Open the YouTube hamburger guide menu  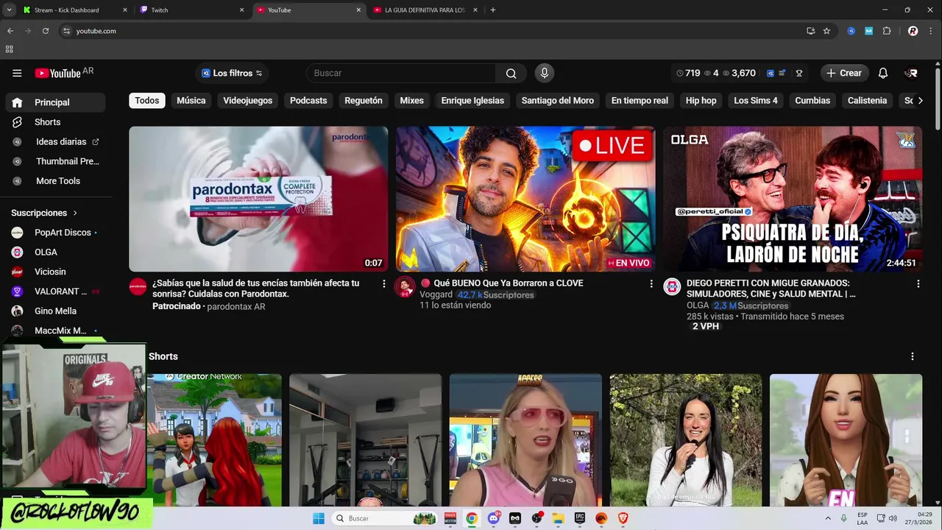tap(17, 73)
